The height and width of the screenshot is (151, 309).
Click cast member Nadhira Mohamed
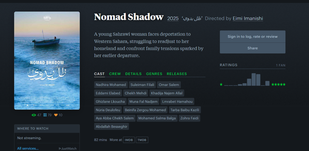pyautogui.click(x=111, y=85)
